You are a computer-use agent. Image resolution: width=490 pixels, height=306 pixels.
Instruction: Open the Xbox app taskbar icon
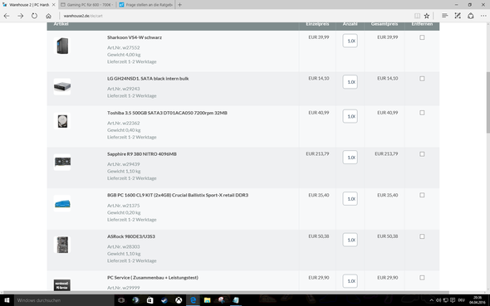point(179,300)
